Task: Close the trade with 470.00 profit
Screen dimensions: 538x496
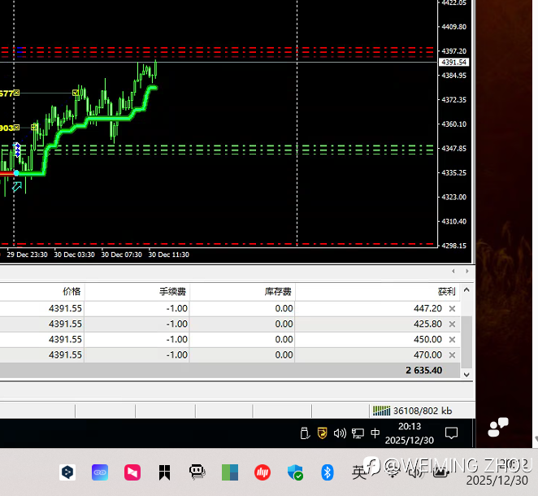Action: point(453,355)
